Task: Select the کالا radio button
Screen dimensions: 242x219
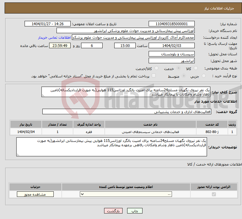Action: (196, 68)
